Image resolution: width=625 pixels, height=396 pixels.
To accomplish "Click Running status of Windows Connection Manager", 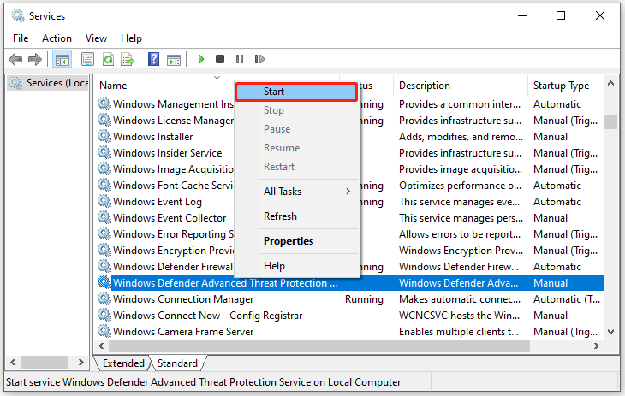I will [x=364, y=299].
